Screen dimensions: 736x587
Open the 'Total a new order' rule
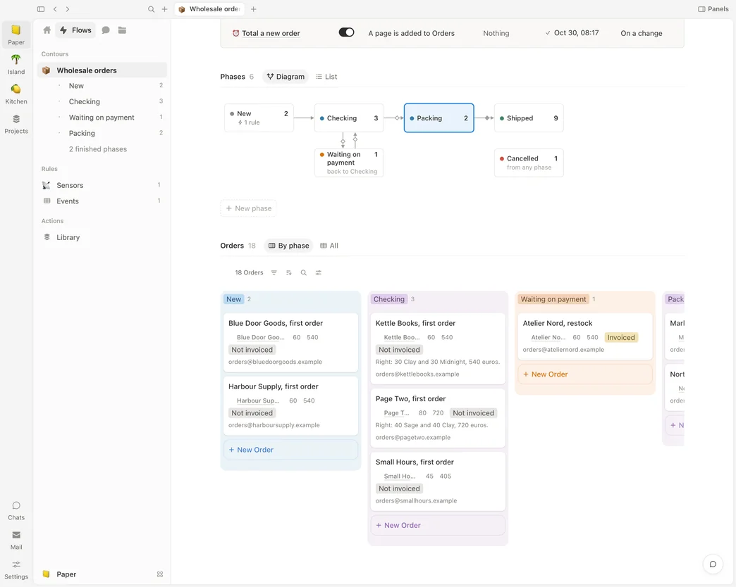pos(271,33)
